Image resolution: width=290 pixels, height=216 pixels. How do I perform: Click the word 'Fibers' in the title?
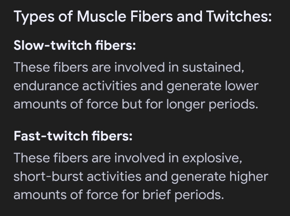152,16
